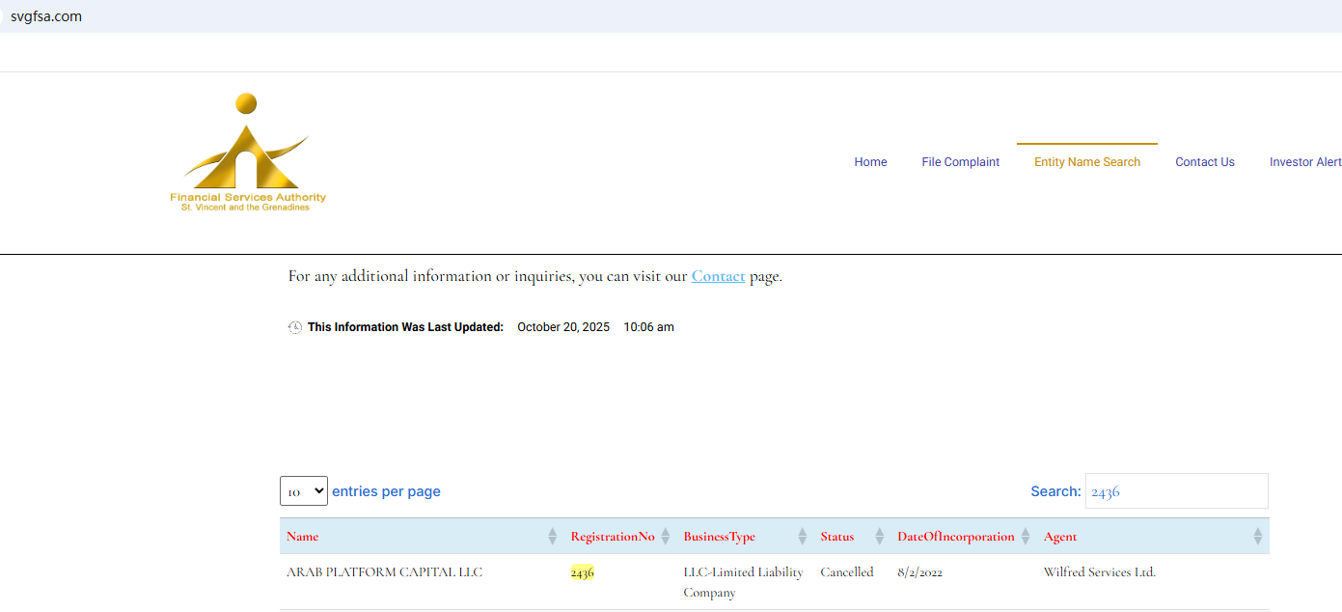Click the highlighted registration number 2436
Viewport: 1342px width, 612px height.
coord(582,572)
